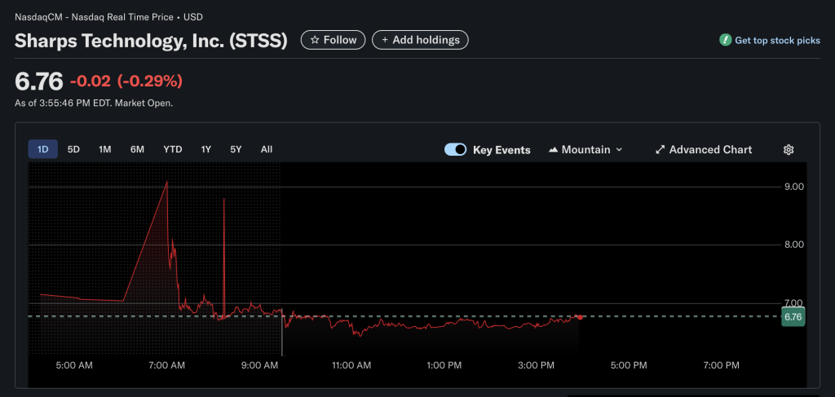835x397 pixels.
Task: Show the All time range
Action: pos(267,149)
